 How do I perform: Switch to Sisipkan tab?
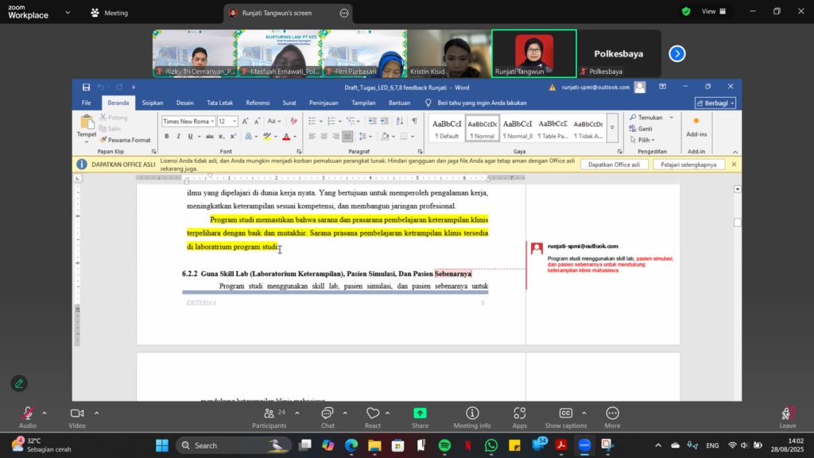pos(153,103)
